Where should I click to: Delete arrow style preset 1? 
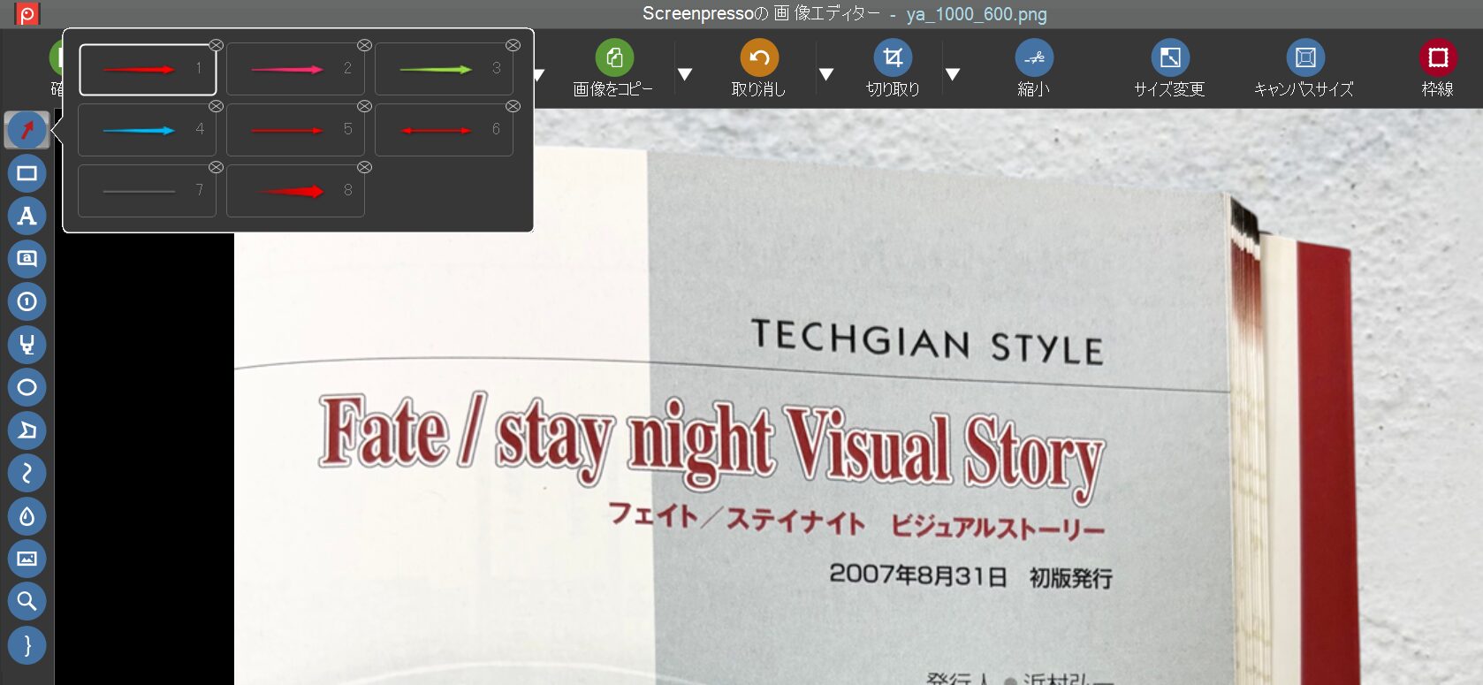pyautogui.click(x=216, y=45)
